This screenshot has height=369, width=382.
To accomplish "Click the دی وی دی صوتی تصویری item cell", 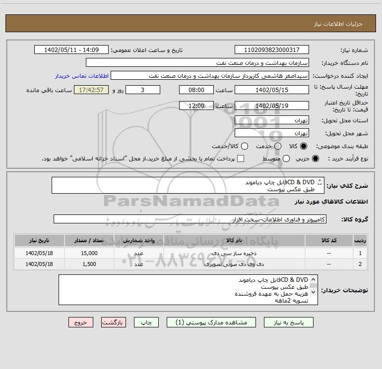I will point(234,264).
